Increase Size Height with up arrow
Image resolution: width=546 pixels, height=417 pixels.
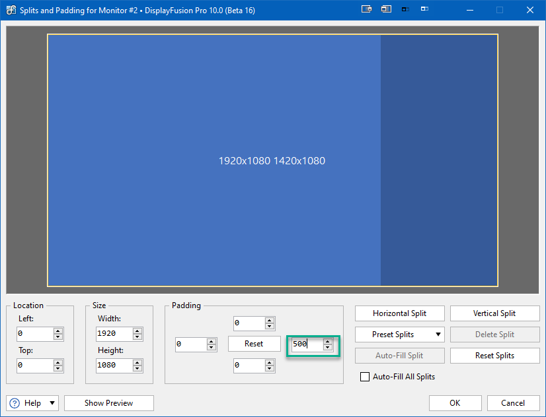click(x=137, y=362)
